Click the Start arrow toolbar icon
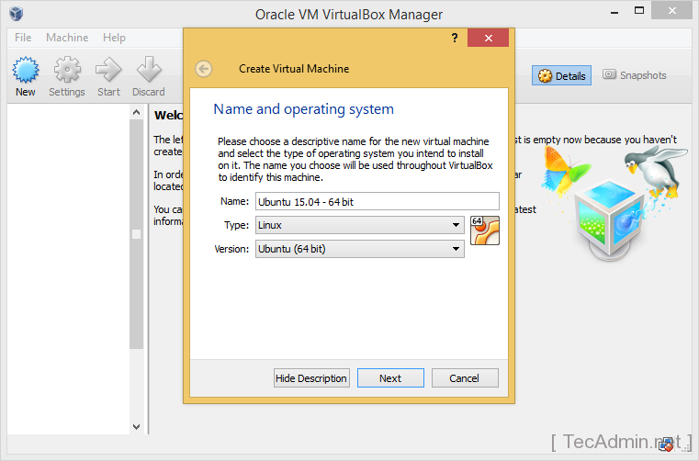 pyautogui.click(x=108, y=70)
